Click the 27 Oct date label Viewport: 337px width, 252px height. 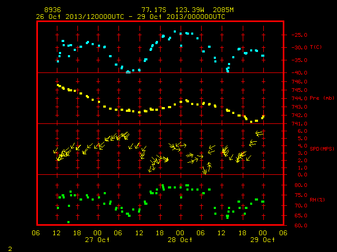click(97, 239)
